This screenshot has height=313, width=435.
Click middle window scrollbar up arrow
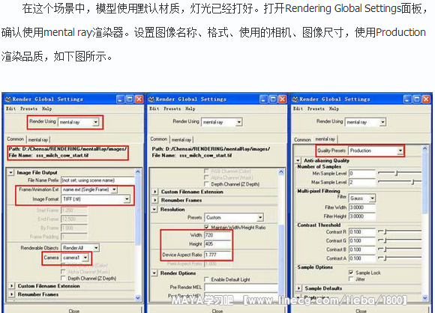pos(281,172)
